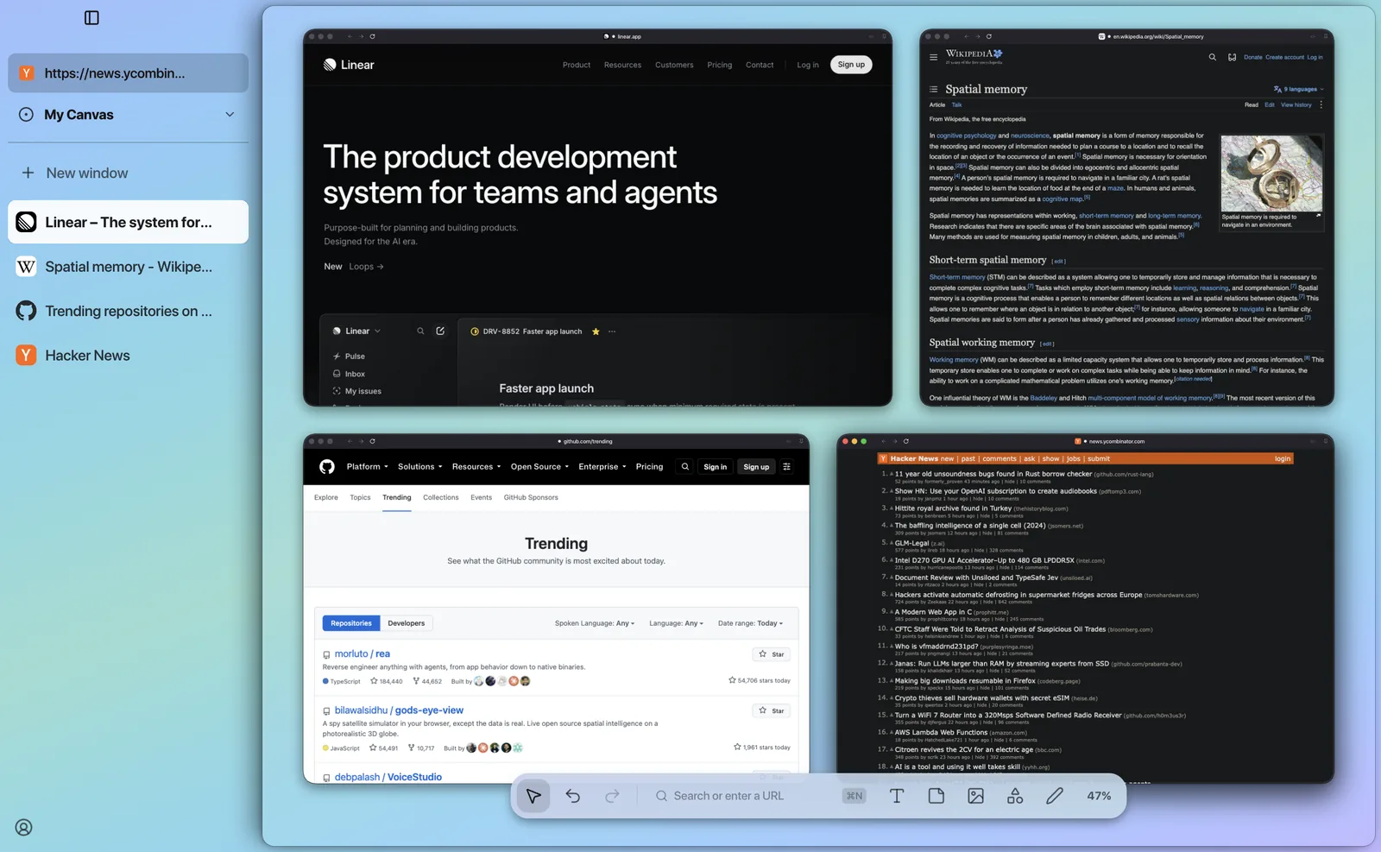
Task: Open the Spoken Language: Any filter
Action: coord(595,623)
